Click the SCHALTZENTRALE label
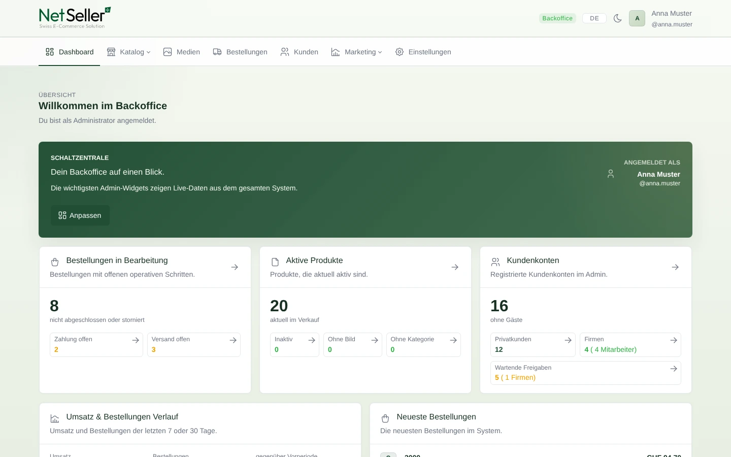 80,158
